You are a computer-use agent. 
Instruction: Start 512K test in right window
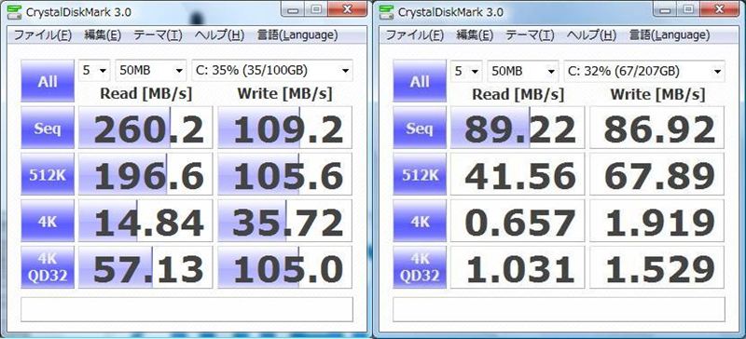click(x=420, y=174)
